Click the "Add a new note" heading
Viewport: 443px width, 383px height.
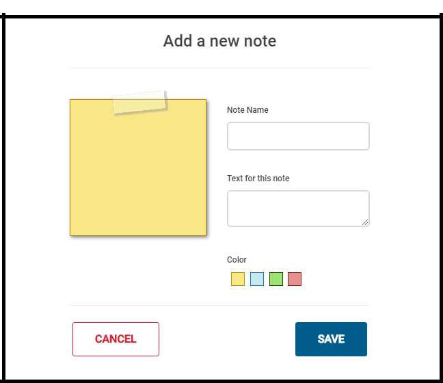point(219,41)
